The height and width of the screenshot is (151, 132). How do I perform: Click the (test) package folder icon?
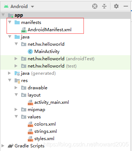[24, 66]
